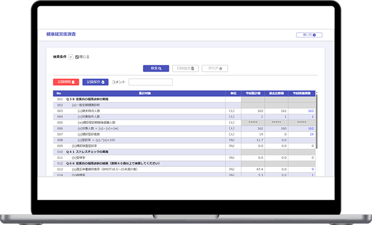Screen dimensions: 372x225
Task: Open the blue 9 link in row 013
Action: click(313, 169)
